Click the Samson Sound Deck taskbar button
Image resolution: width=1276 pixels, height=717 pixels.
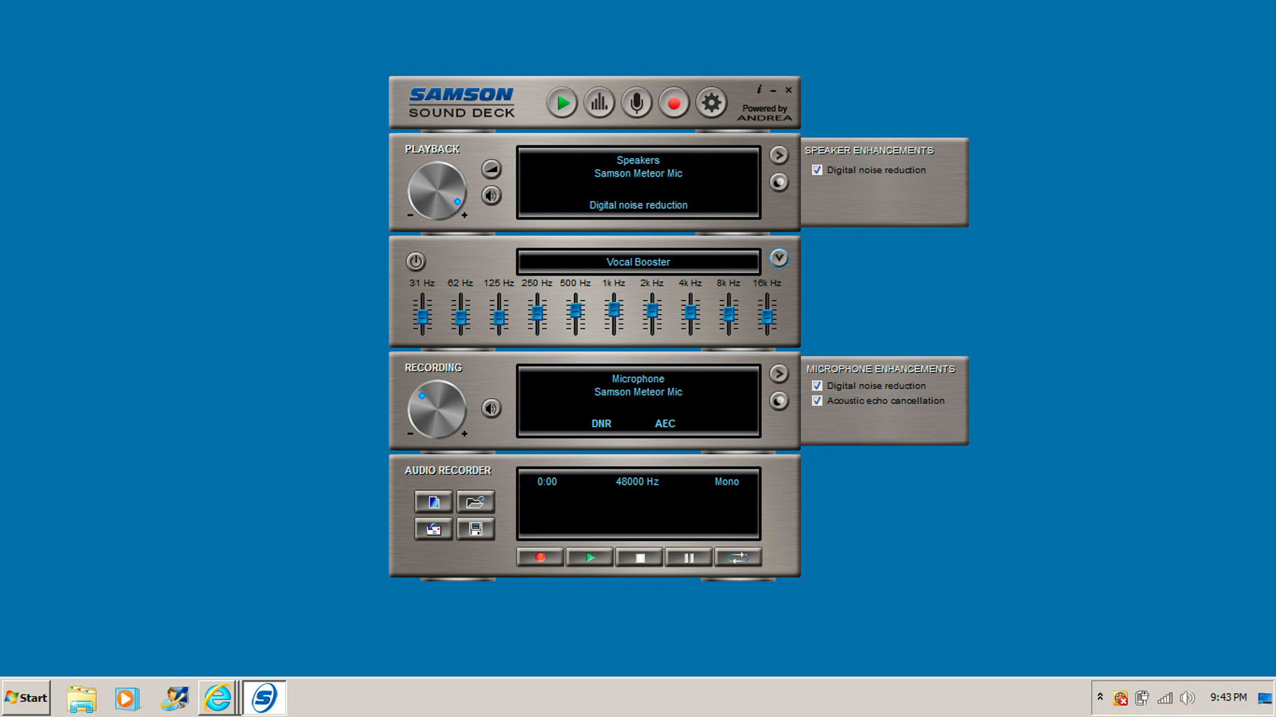265,698
